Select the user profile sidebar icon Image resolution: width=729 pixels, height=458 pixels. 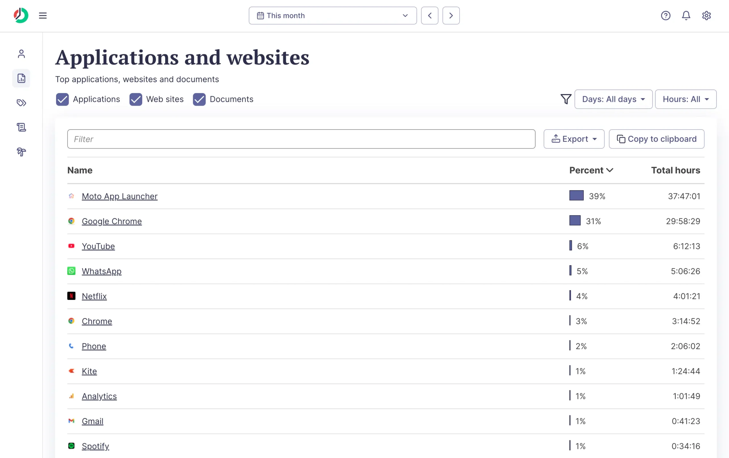coord(21,54)
